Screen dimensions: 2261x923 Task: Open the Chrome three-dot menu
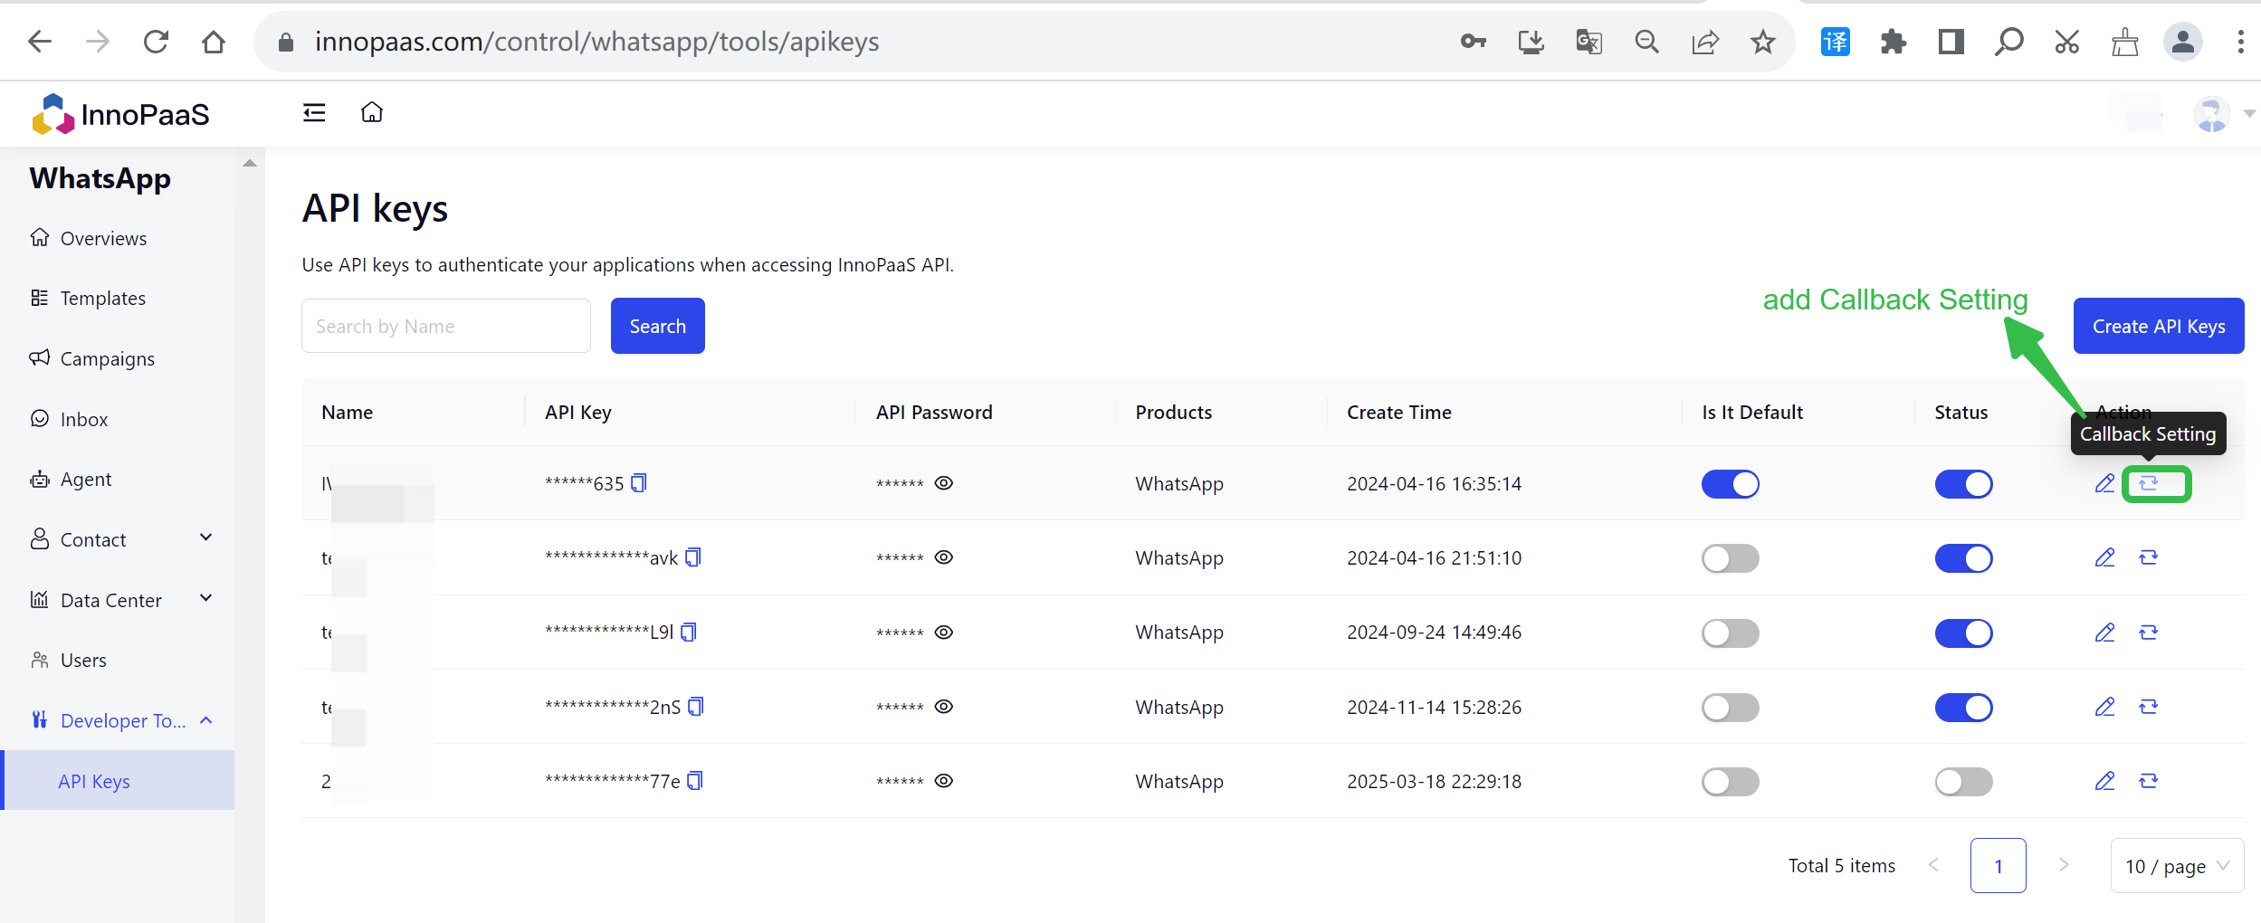pos(2240,42)
